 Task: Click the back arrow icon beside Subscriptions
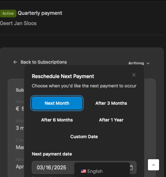(x=15, y=62)
